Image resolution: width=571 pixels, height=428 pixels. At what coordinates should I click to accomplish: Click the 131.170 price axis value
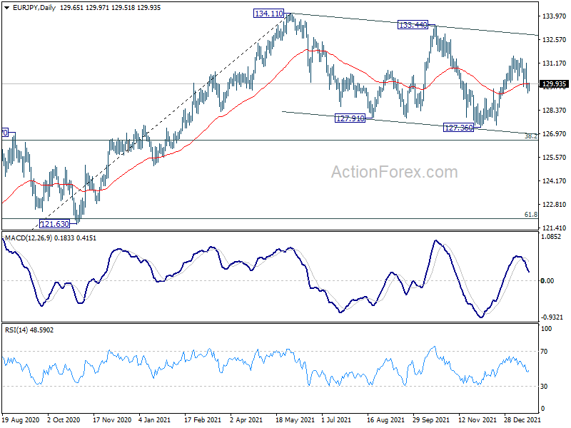pyautogui.click(x=555, y=63)
